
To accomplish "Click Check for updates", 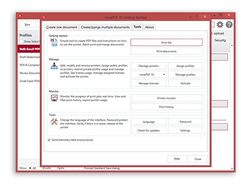I will tap(149, 130).
